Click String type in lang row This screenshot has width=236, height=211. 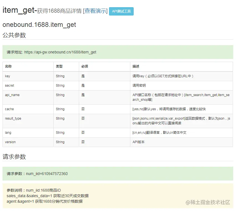[60, 133]
